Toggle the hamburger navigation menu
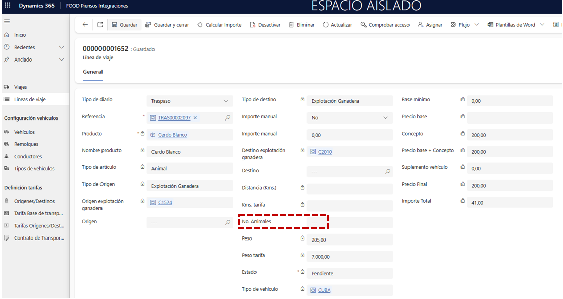Screen dimensions: 563x299 pyautogui.click(x=7, y=21)
